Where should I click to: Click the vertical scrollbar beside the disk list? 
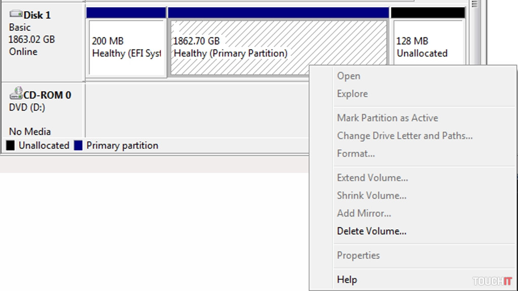click(x=474, y=30)
